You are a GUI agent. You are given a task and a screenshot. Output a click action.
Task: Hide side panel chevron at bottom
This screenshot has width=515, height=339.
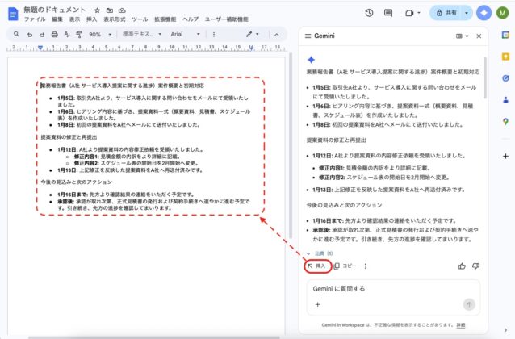tap(505, 330)
